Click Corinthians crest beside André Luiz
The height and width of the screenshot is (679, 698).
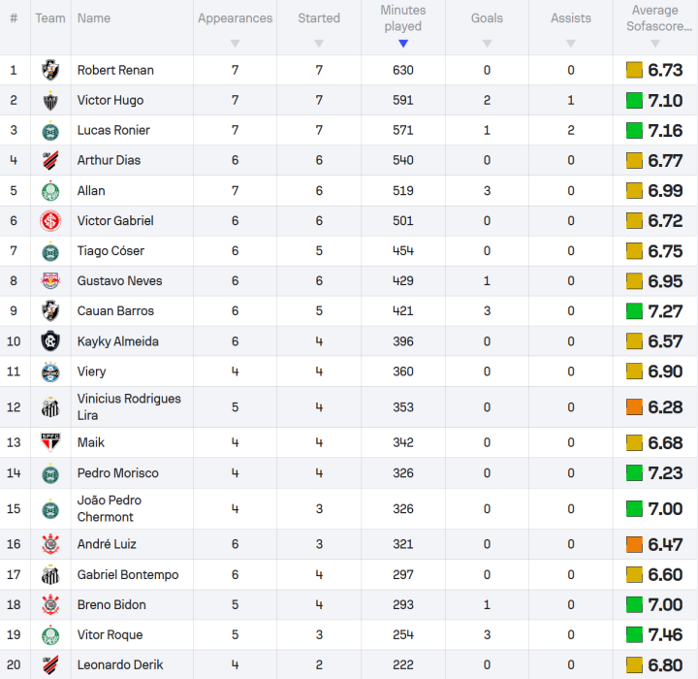tap(50, 544)
